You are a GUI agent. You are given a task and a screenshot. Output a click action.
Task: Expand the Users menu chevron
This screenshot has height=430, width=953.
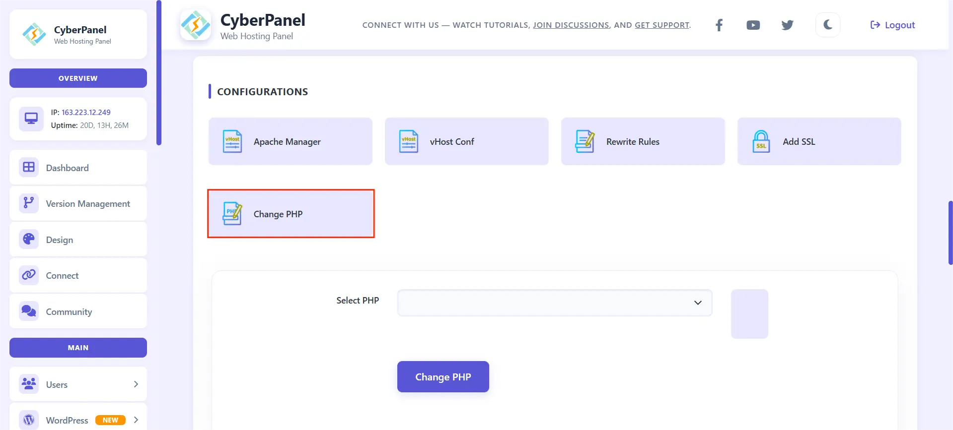click(136, 384)
